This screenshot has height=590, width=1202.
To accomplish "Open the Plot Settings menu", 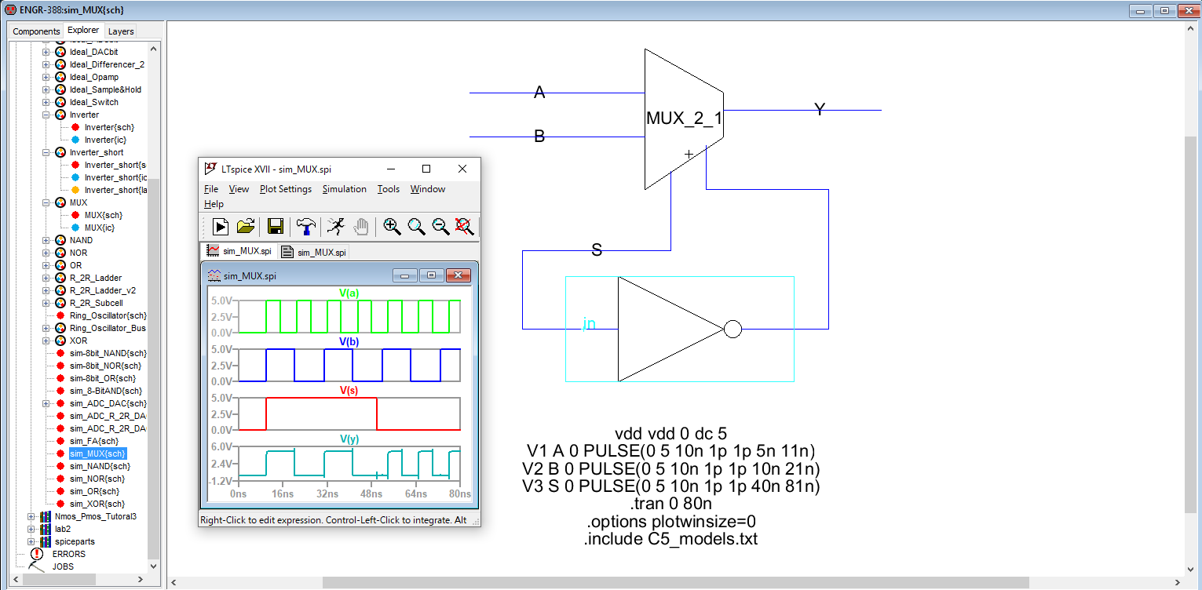I will click(x=286, y=189).
